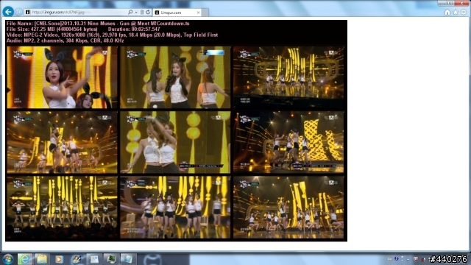This screenshot has width=471, height=265.
Task: Open the Paint taskbar icon
Action: pyautogui.click(x=77, y=259)
